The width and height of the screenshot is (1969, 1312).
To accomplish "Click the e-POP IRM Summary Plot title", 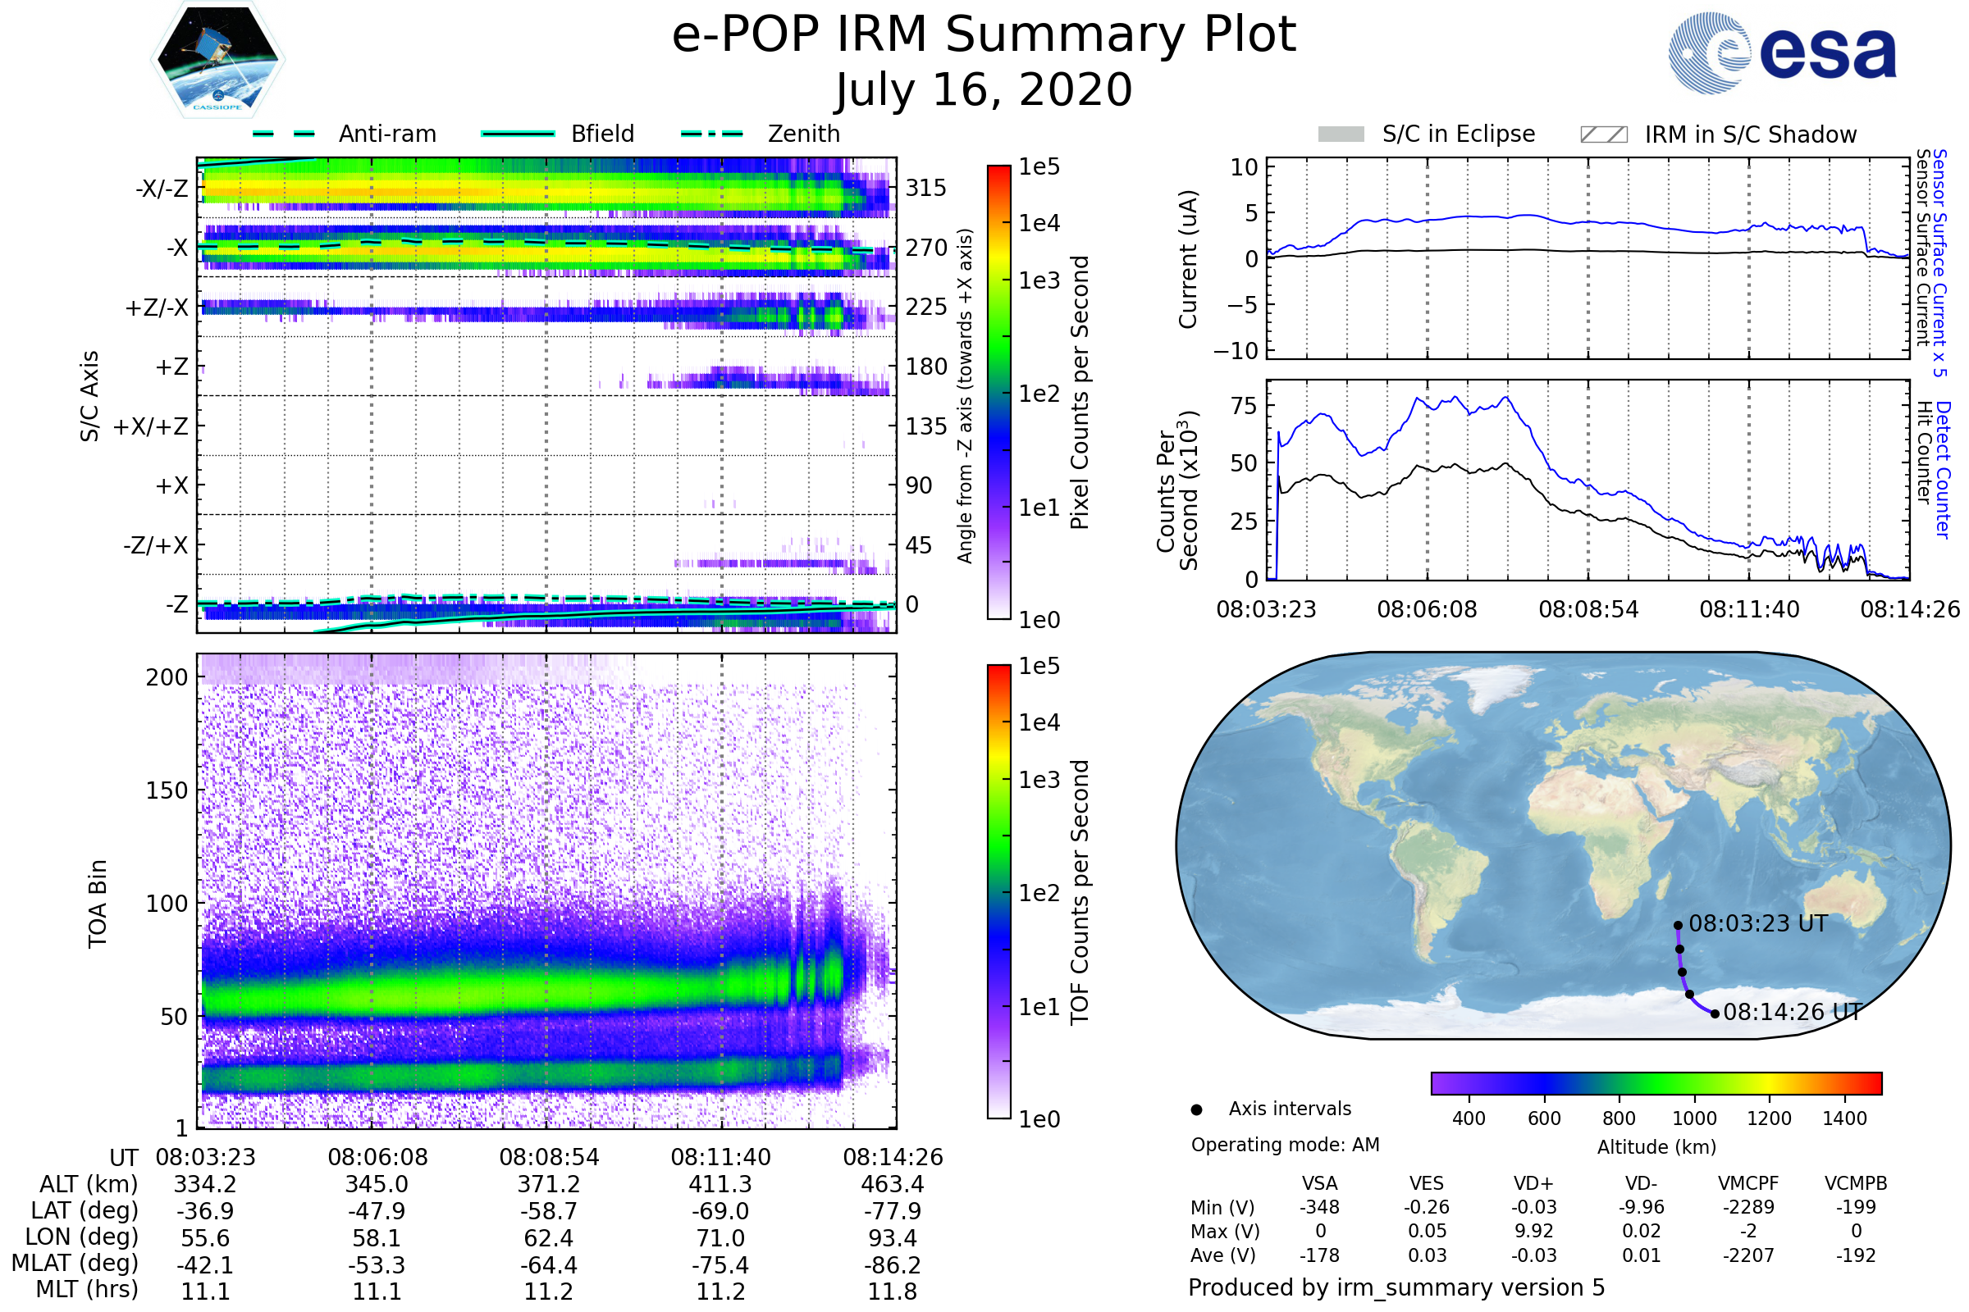I will point(984,35).
